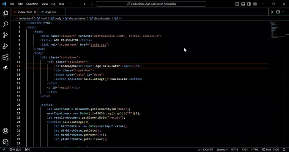Screen dimensions: 289x152
Task: Open the Explorer view in activity bar
Action: pos(5,13)
